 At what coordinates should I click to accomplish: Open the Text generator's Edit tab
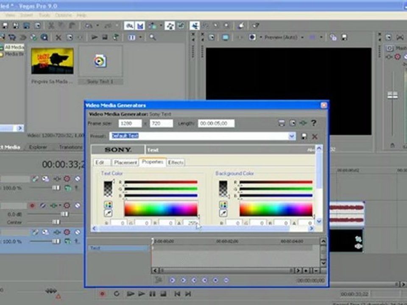[101, 162]
